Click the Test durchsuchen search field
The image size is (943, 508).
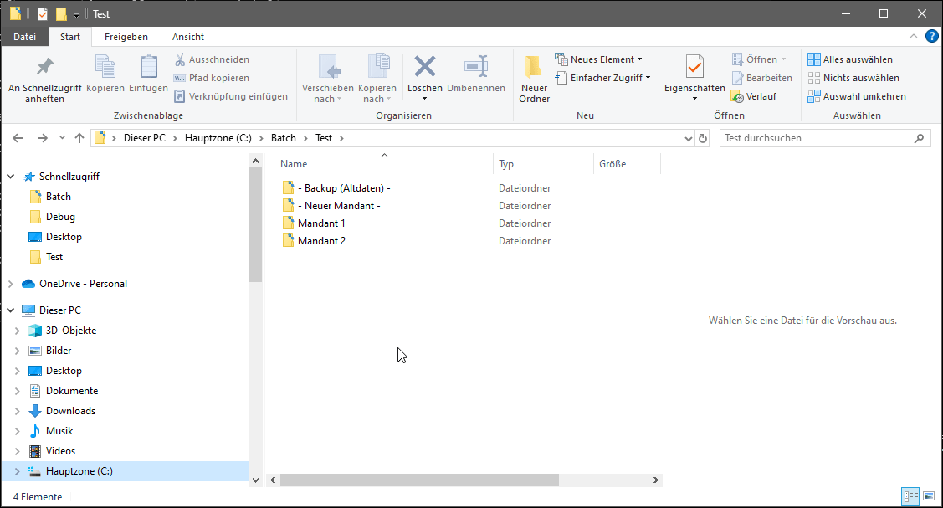(816, 138)
